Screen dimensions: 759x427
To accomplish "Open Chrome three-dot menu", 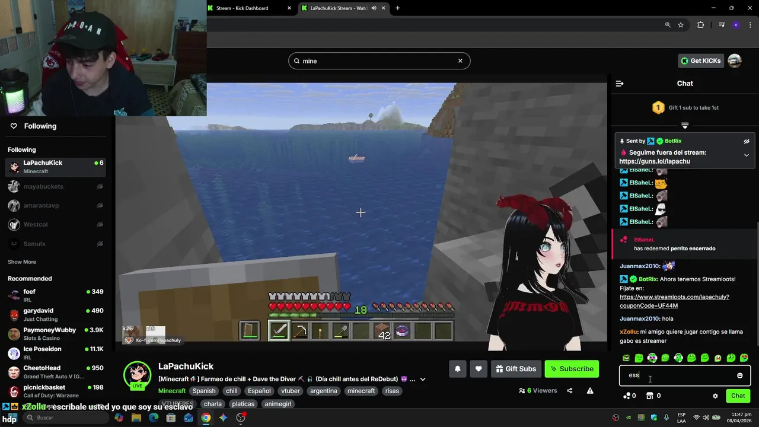I will [x=749, y=25].
